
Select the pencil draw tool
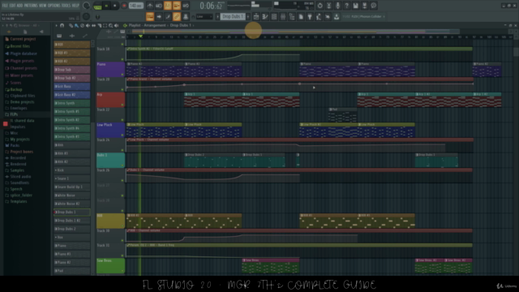tap(71, 25)
